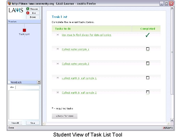The height and width of the screenshot is (138, 184).
Task: Click the 'Completed' column header
Action: click(x=146, y=29)
